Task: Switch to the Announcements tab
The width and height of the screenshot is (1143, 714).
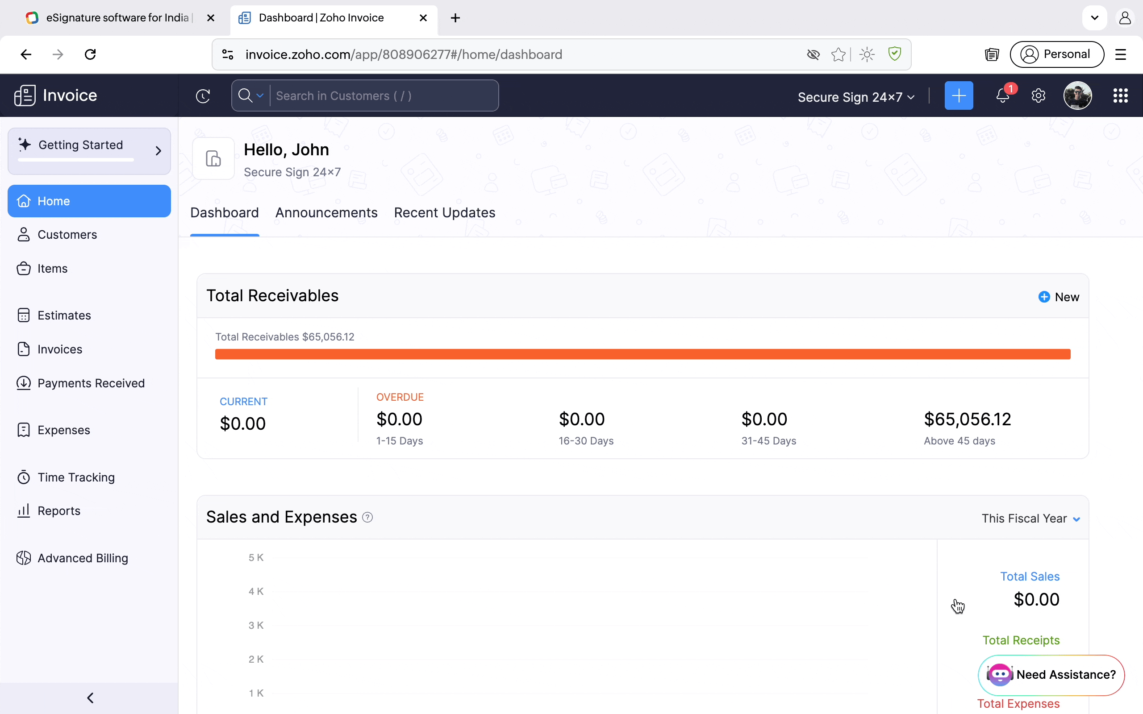Action: [x=326, y=213]
